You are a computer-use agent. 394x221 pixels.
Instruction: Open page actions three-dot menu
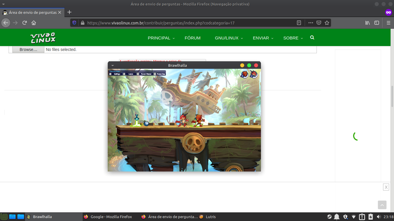tap(311, 23)
